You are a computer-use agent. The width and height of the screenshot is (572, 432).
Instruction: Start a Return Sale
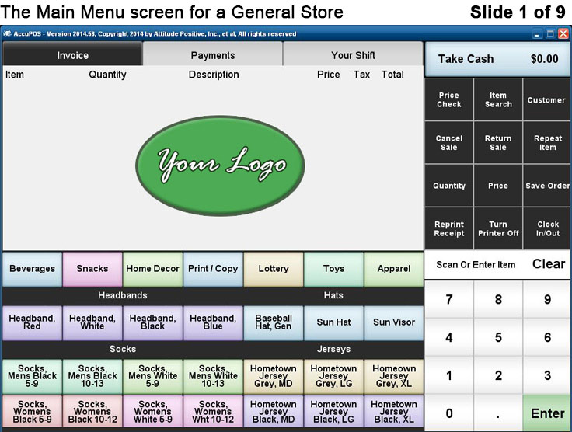[x=498, y=142]
